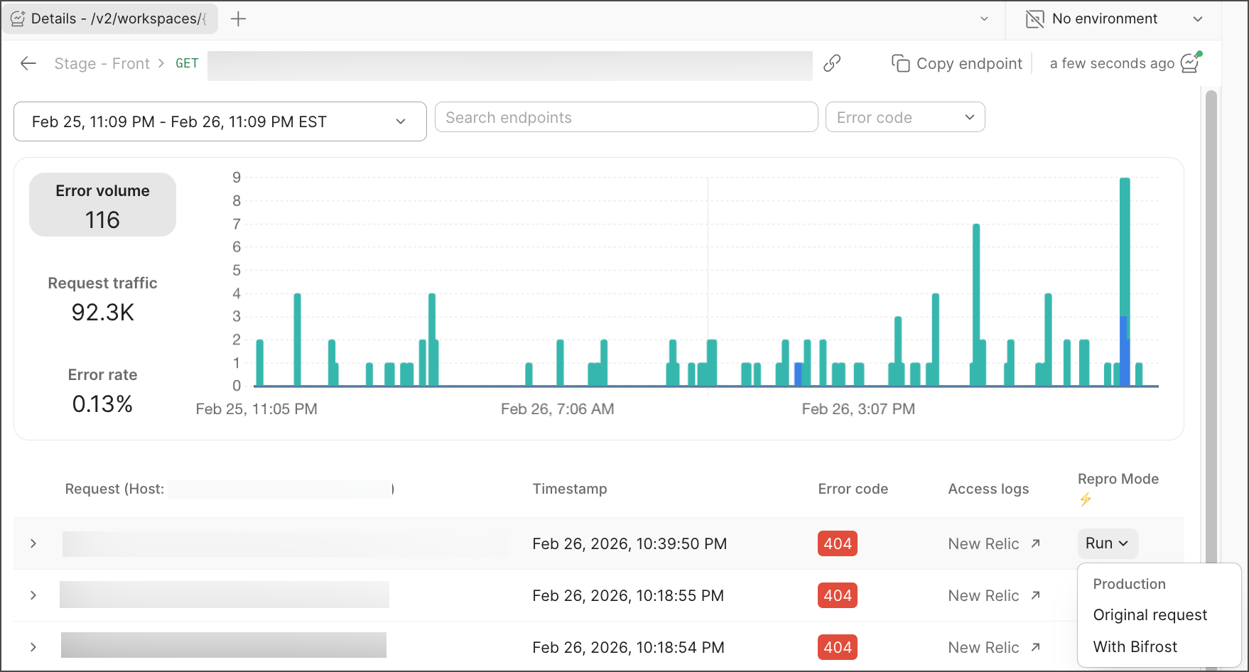Select Original request from the menu
Screen dimensions: 1249x672
pos(1150,614)
